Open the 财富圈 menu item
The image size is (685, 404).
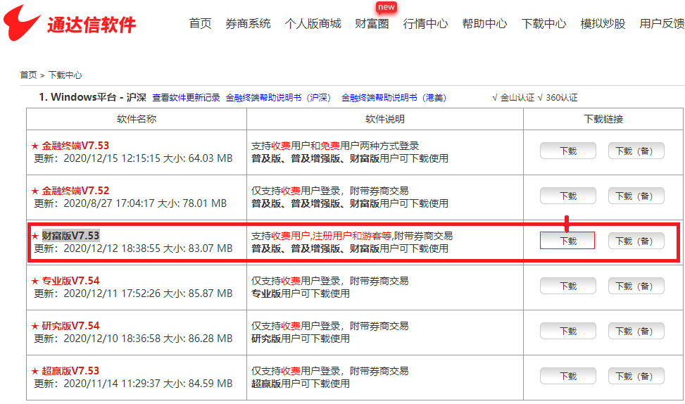coord(372,24)
